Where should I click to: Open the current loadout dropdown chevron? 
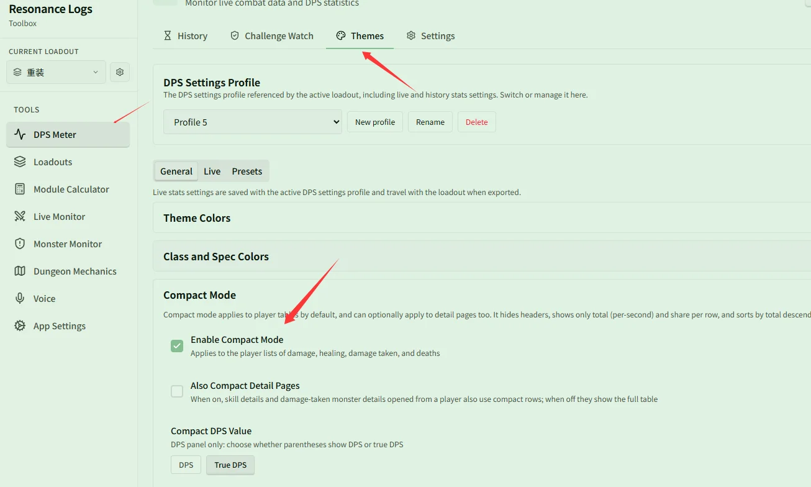(96, 72)
